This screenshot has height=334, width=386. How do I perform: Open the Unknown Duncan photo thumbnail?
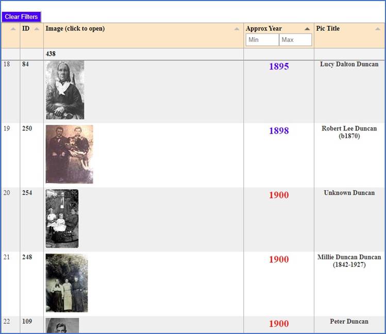tap(62, 219)
